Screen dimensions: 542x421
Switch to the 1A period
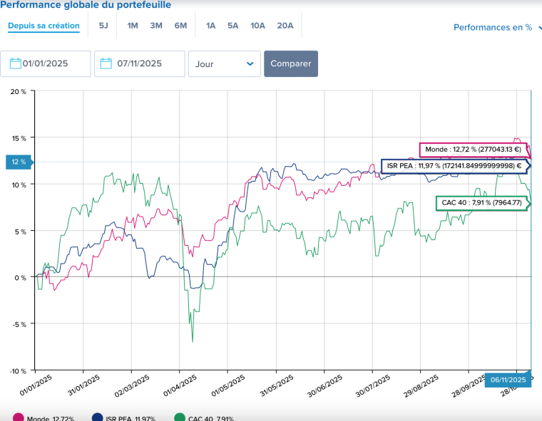210,26
